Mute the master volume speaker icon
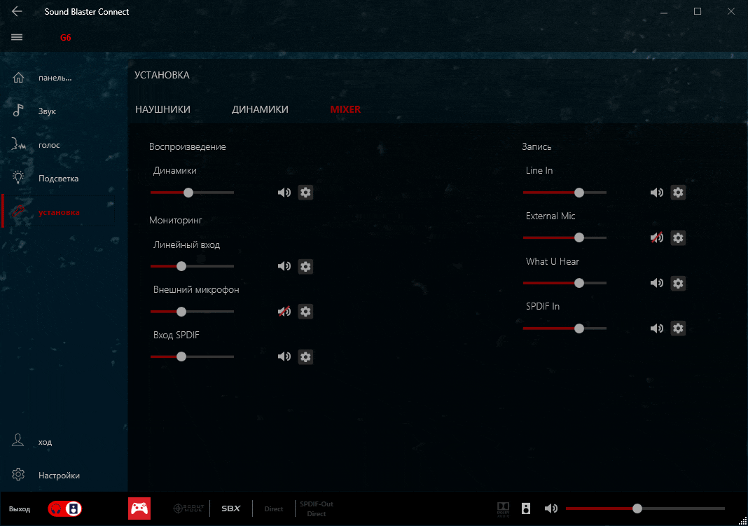The width and height of the screenshot is (748, 526). coord(551,508)
